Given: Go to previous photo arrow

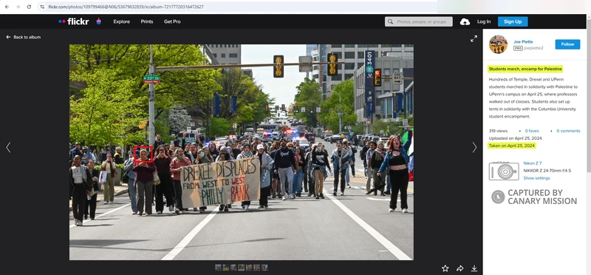Looking at the screenshot, I should (8, 148).
